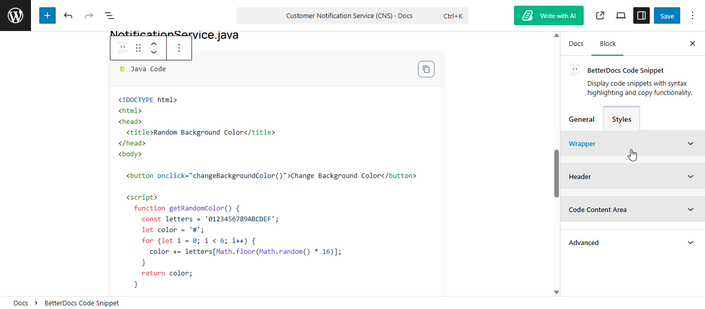
Task: Grab the block drag handle
Action: point(138,48)
